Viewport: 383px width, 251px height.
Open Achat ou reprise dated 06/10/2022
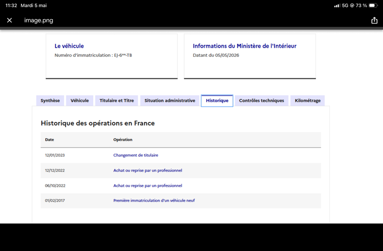(147, 186)
